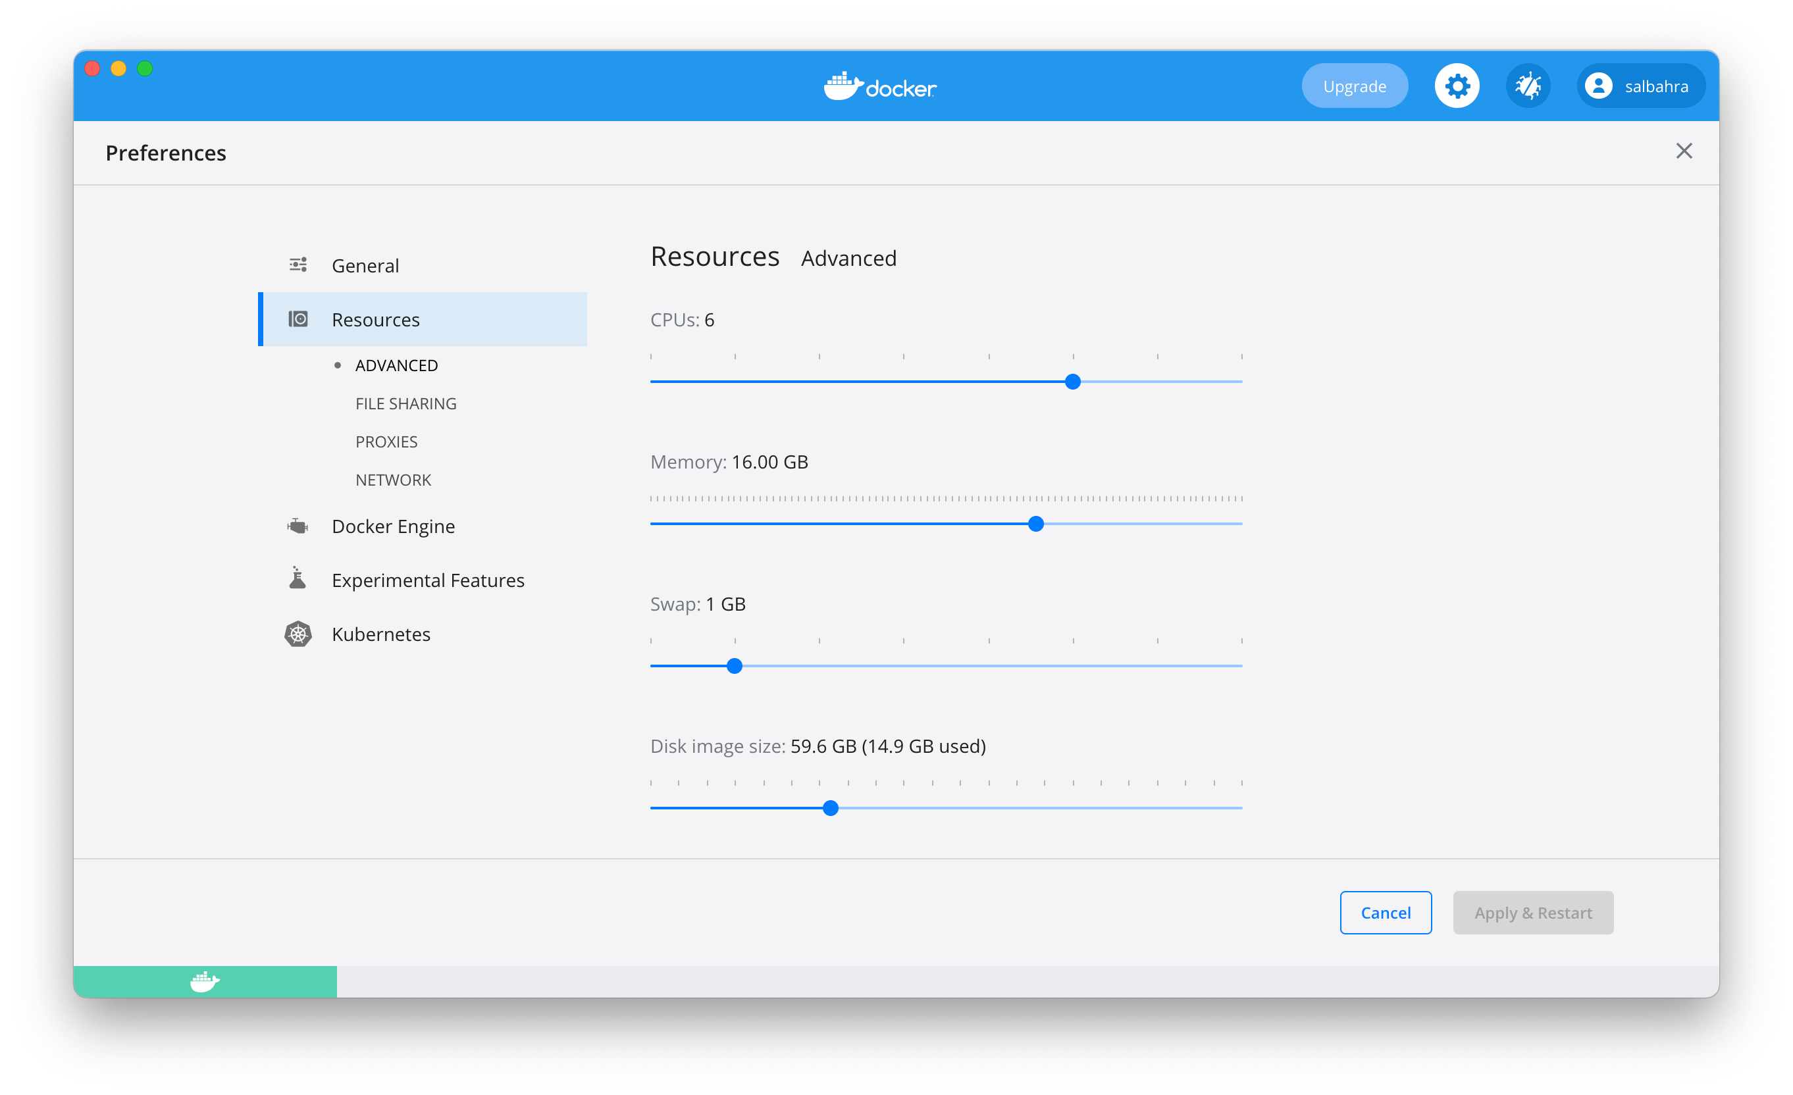Open the troubleshoot bug icon
1793x1095 pixels.
click(1527, 86)
